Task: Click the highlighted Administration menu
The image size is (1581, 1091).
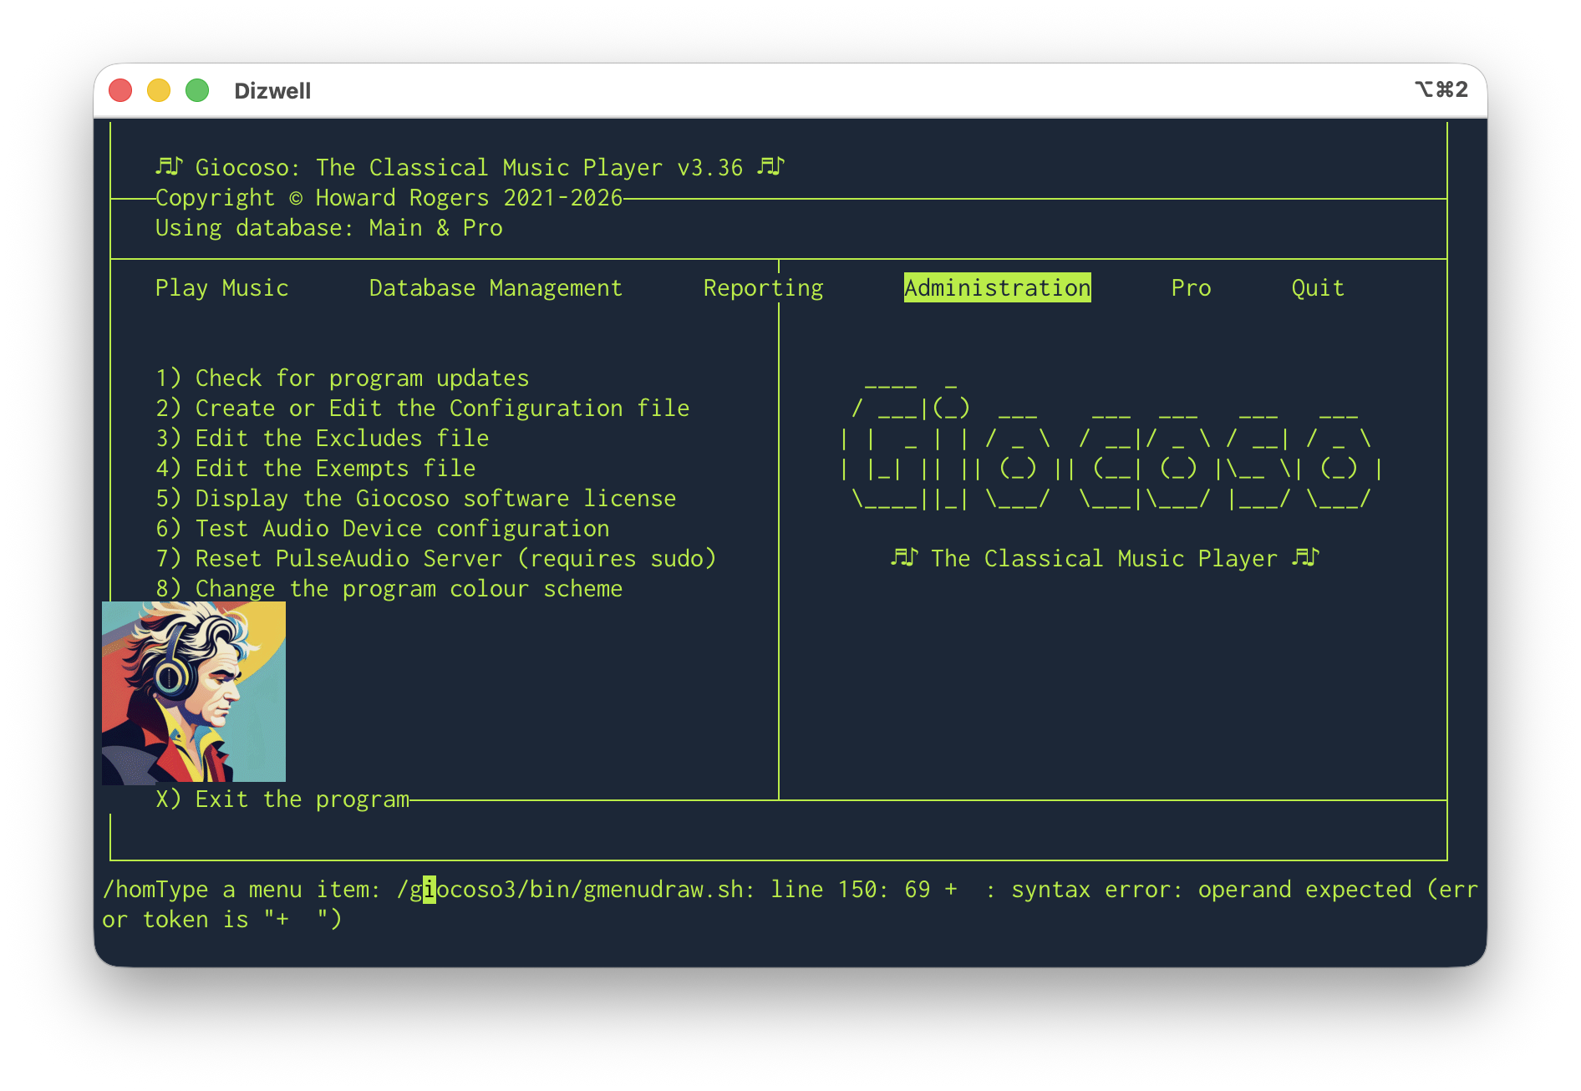Action: (x=997, y=288)
